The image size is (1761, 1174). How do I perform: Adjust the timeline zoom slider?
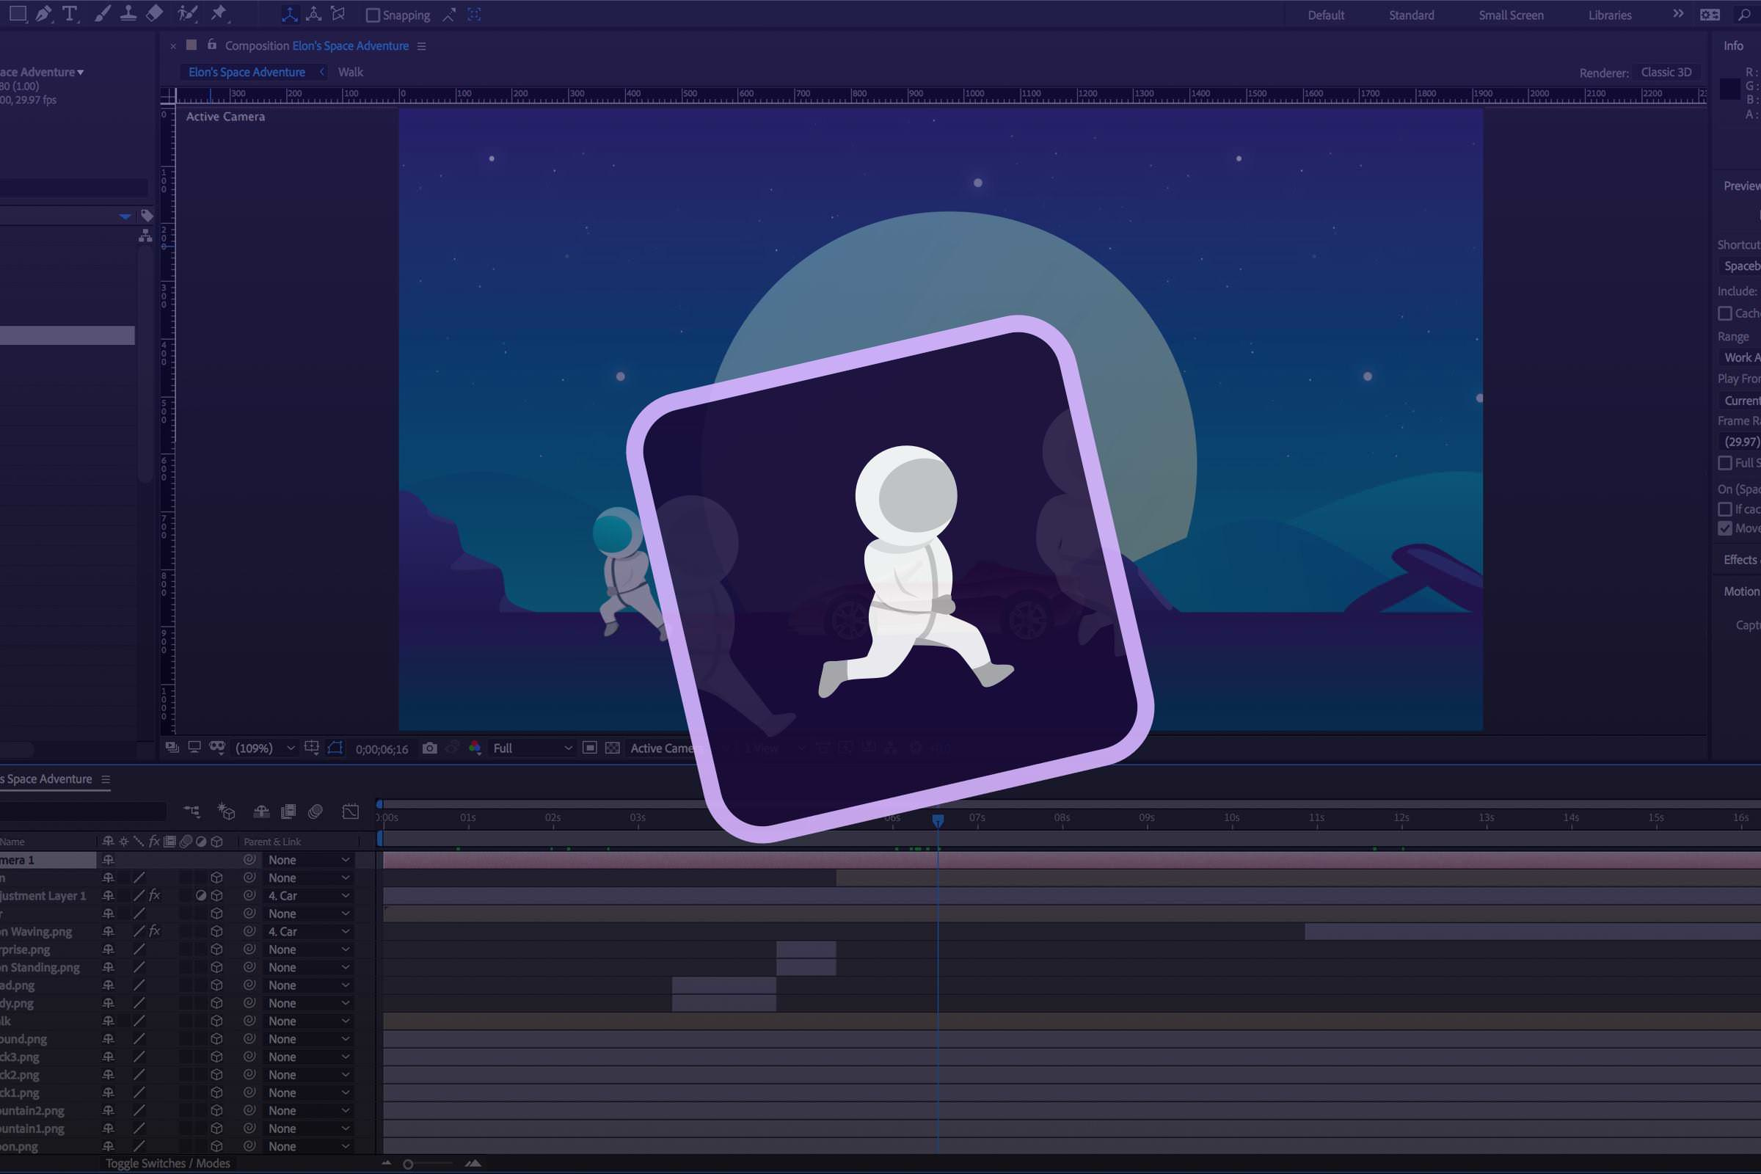point(408,1164)
